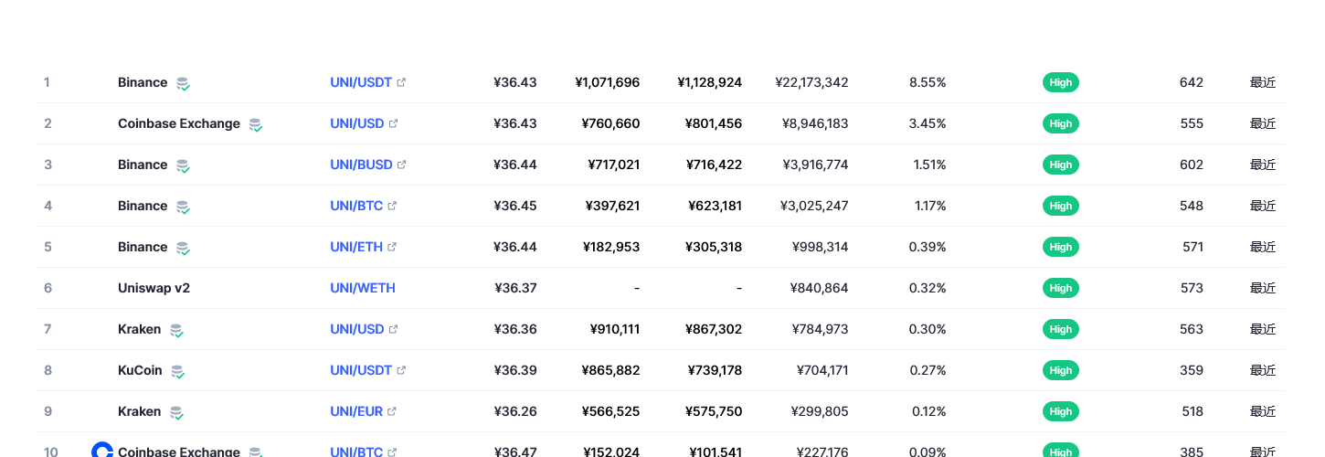
Task: Click reserves icon next to Coinbase Exchange row 2
Action: 256,124
